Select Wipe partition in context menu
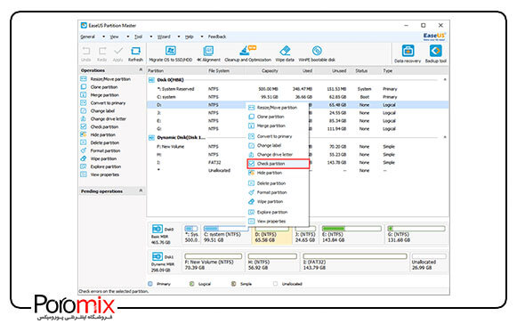The image size is (517, 324). pos(278,201)
